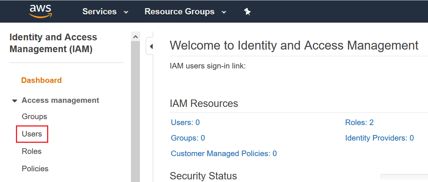Open the Groups: 0 resource link
Image resolution: width=428 pixels, height=182 pixels.
click(188, 138)
